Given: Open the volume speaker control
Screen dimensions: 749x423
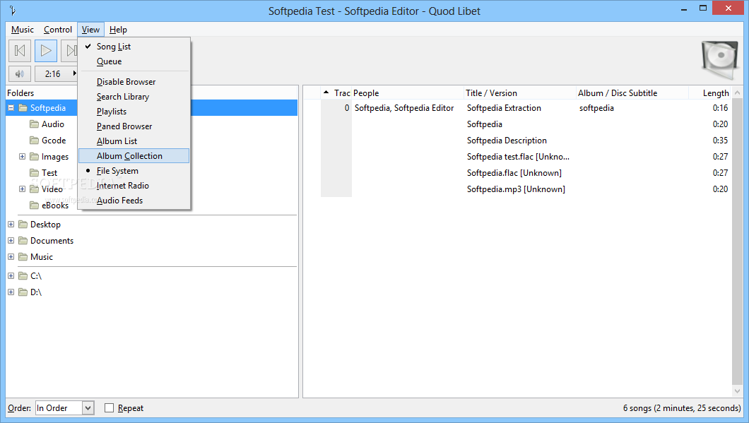Looking at the screenshot, I should pos(20,74).
